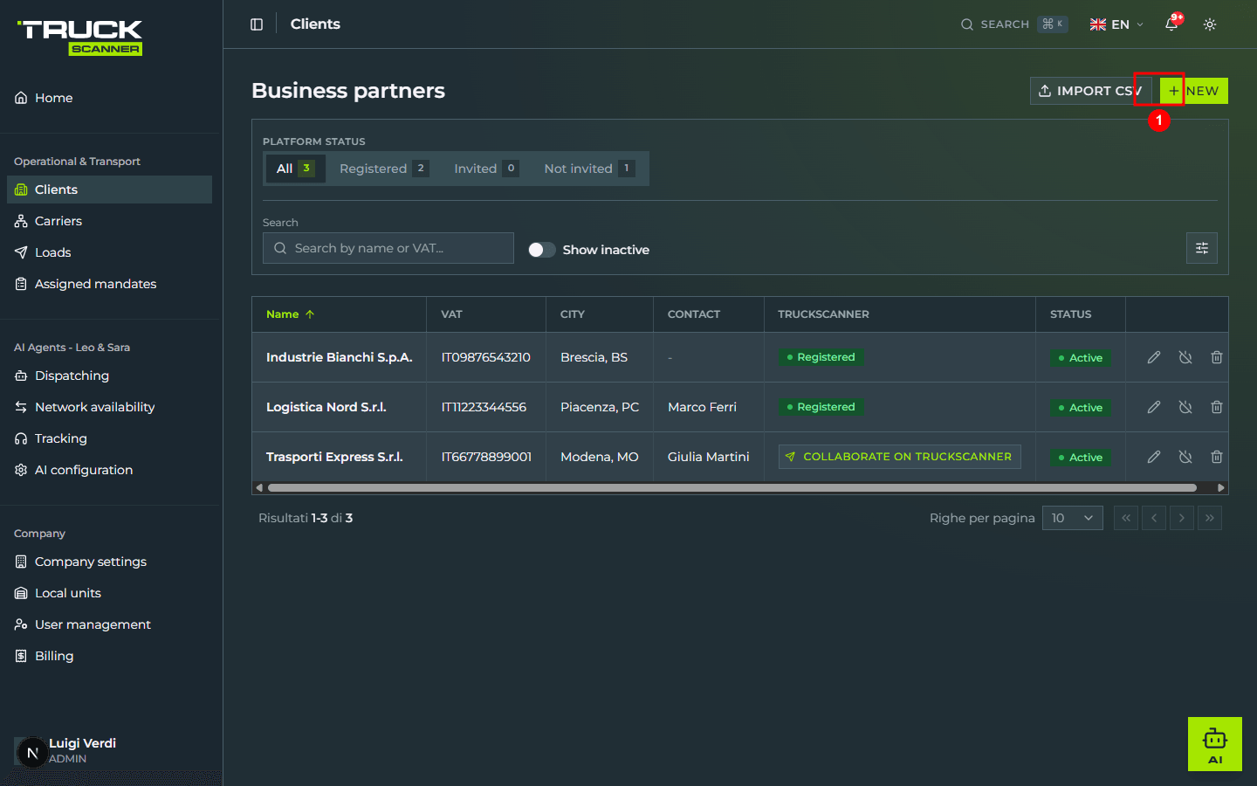This screenshot has width=1257, height=786.
Task: Toggle the Show inactive switch
Action: [542, 250]
